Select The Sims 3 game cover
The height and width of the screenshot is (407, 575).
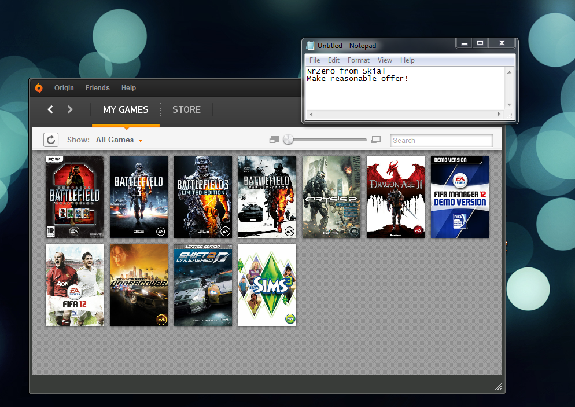coord(267,285)
